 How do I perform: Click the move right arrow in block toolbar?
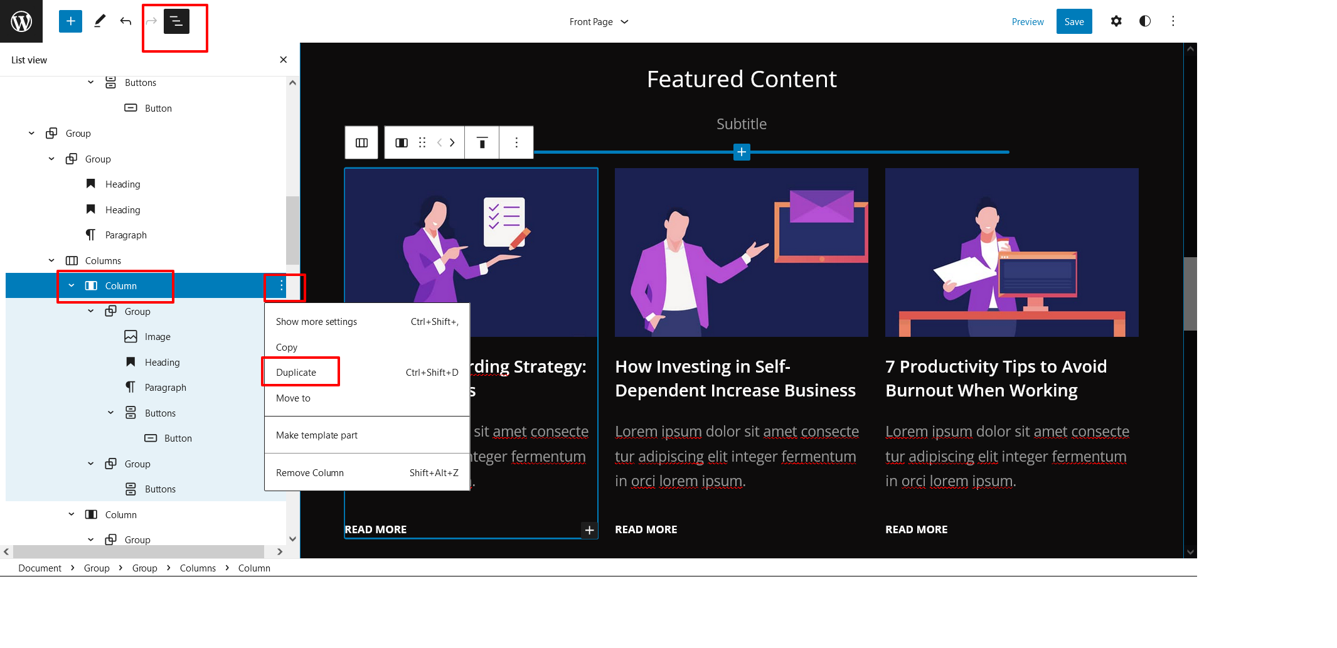452,142
